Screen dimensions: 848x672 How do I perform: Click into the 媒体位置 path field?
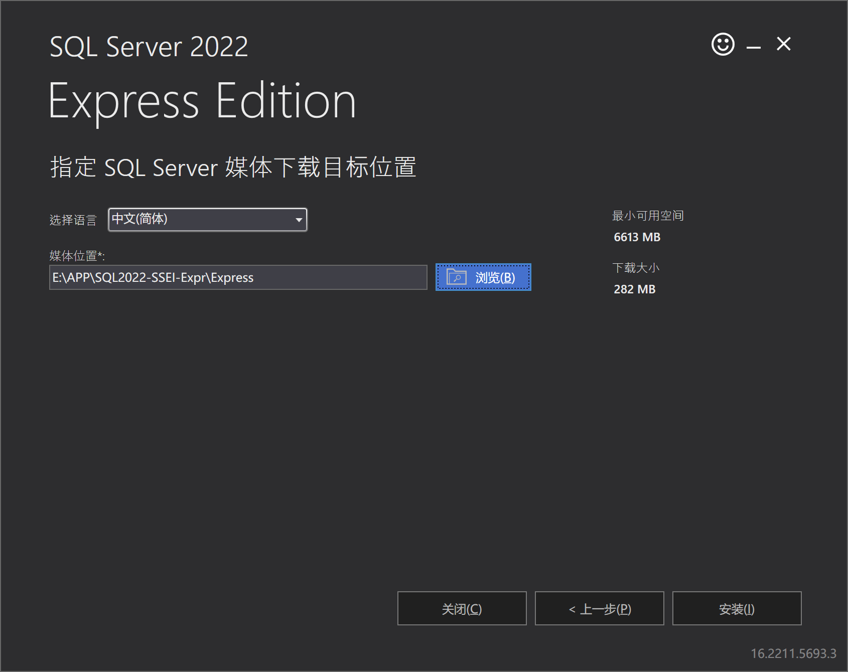point(238,278)
